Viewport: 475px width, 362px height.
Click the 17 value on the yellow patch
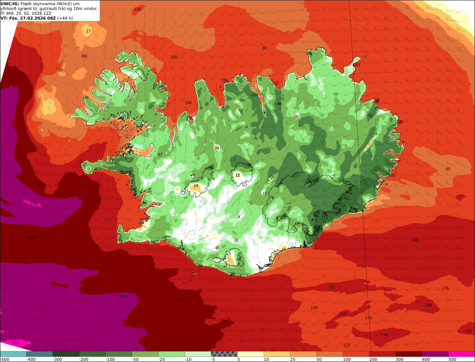click(88, 31)
